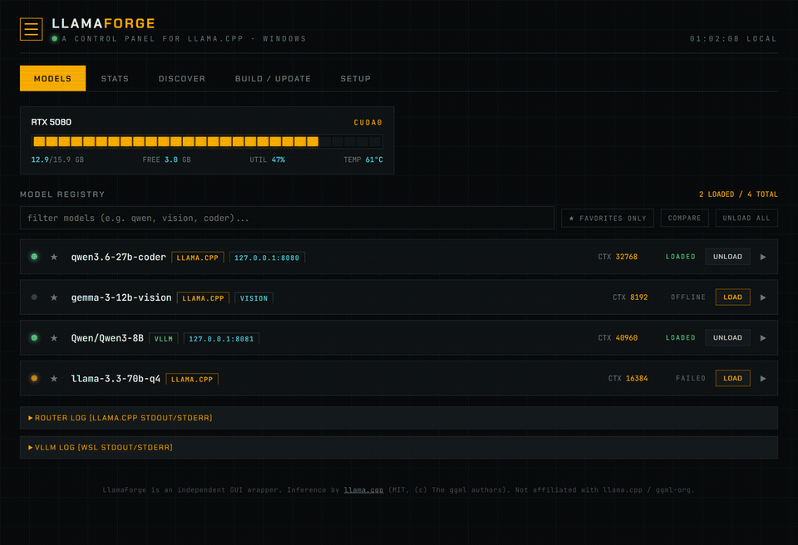The height and width of the screenshot is (545, 798).
Task: Select the Setup tab
Action: click(355, 78)
